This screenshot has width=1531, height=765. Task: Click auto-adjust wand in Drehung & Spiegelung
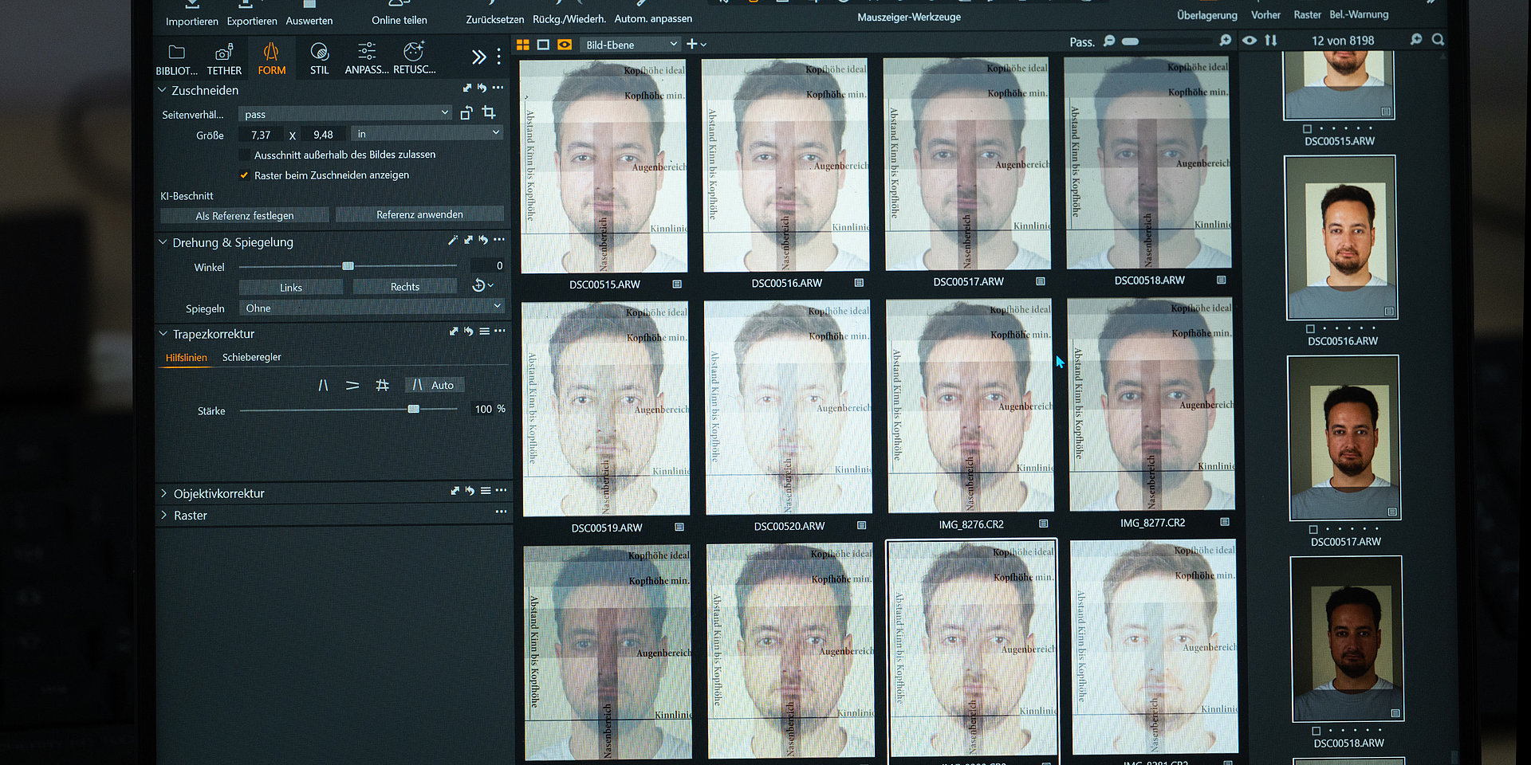coord(453,239)
